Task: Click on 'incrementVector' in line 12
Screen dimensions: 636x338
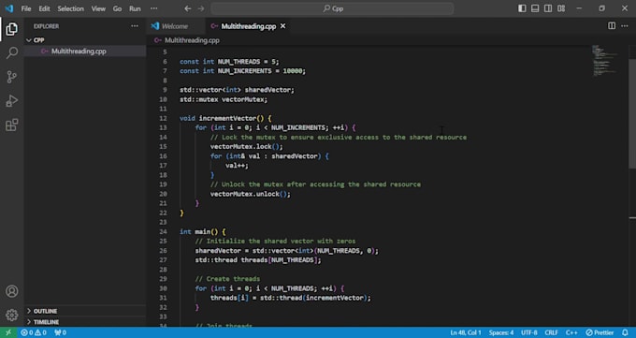Action: click(x=227, y=118)
